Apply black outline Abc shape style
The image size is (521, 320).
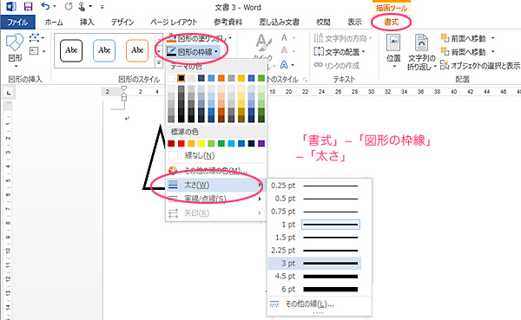tap(71, 50)
